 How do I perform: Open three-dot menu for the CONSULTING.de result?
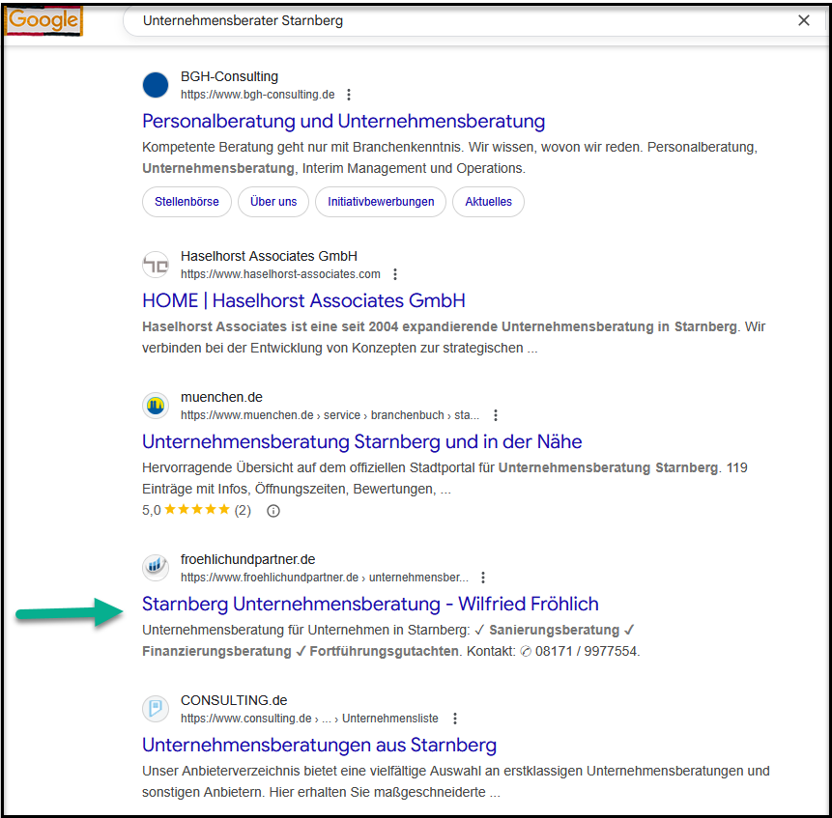tap(455, 719)
